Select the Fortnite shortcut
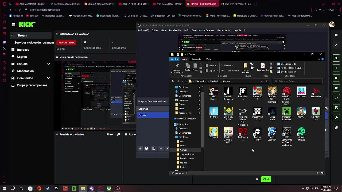Viewport: 342px width, 192px height. click(214, 113)
